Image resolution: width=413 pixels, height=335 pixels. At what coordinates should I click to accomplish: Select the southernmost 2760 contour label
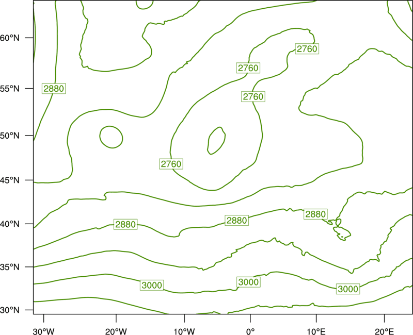tap(171, 164)
